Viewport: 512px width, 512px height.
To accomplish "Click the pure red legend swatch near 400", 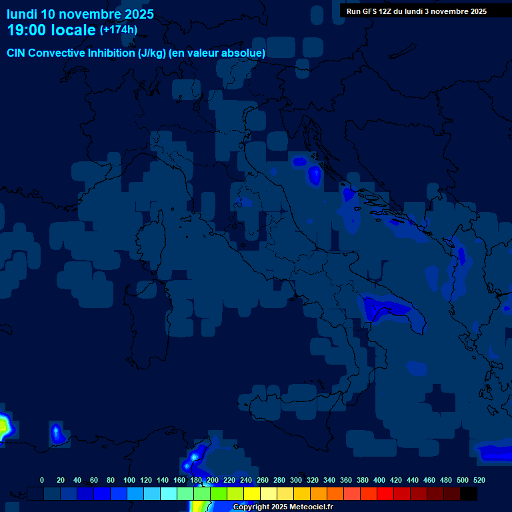I will pyautogui.click(x=385, y=494).
